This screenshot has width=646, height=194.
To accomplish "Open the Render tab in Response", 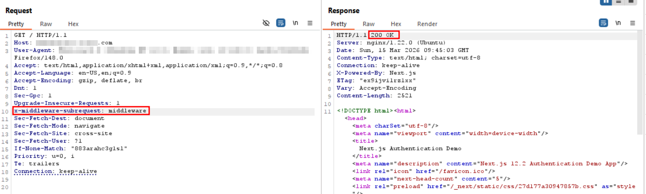I will tap(427, 24).
